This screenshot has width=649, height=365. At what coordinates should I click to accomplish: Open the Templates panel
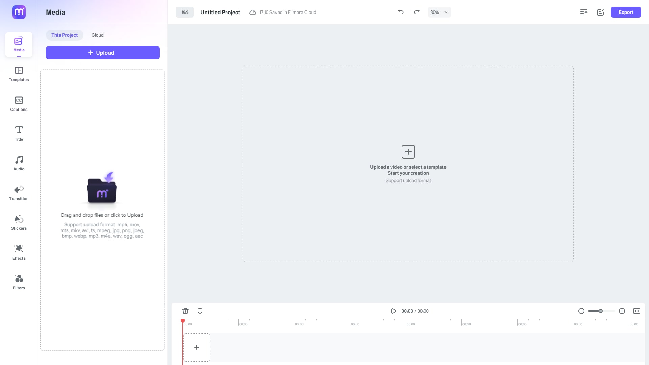pos(19,74)
